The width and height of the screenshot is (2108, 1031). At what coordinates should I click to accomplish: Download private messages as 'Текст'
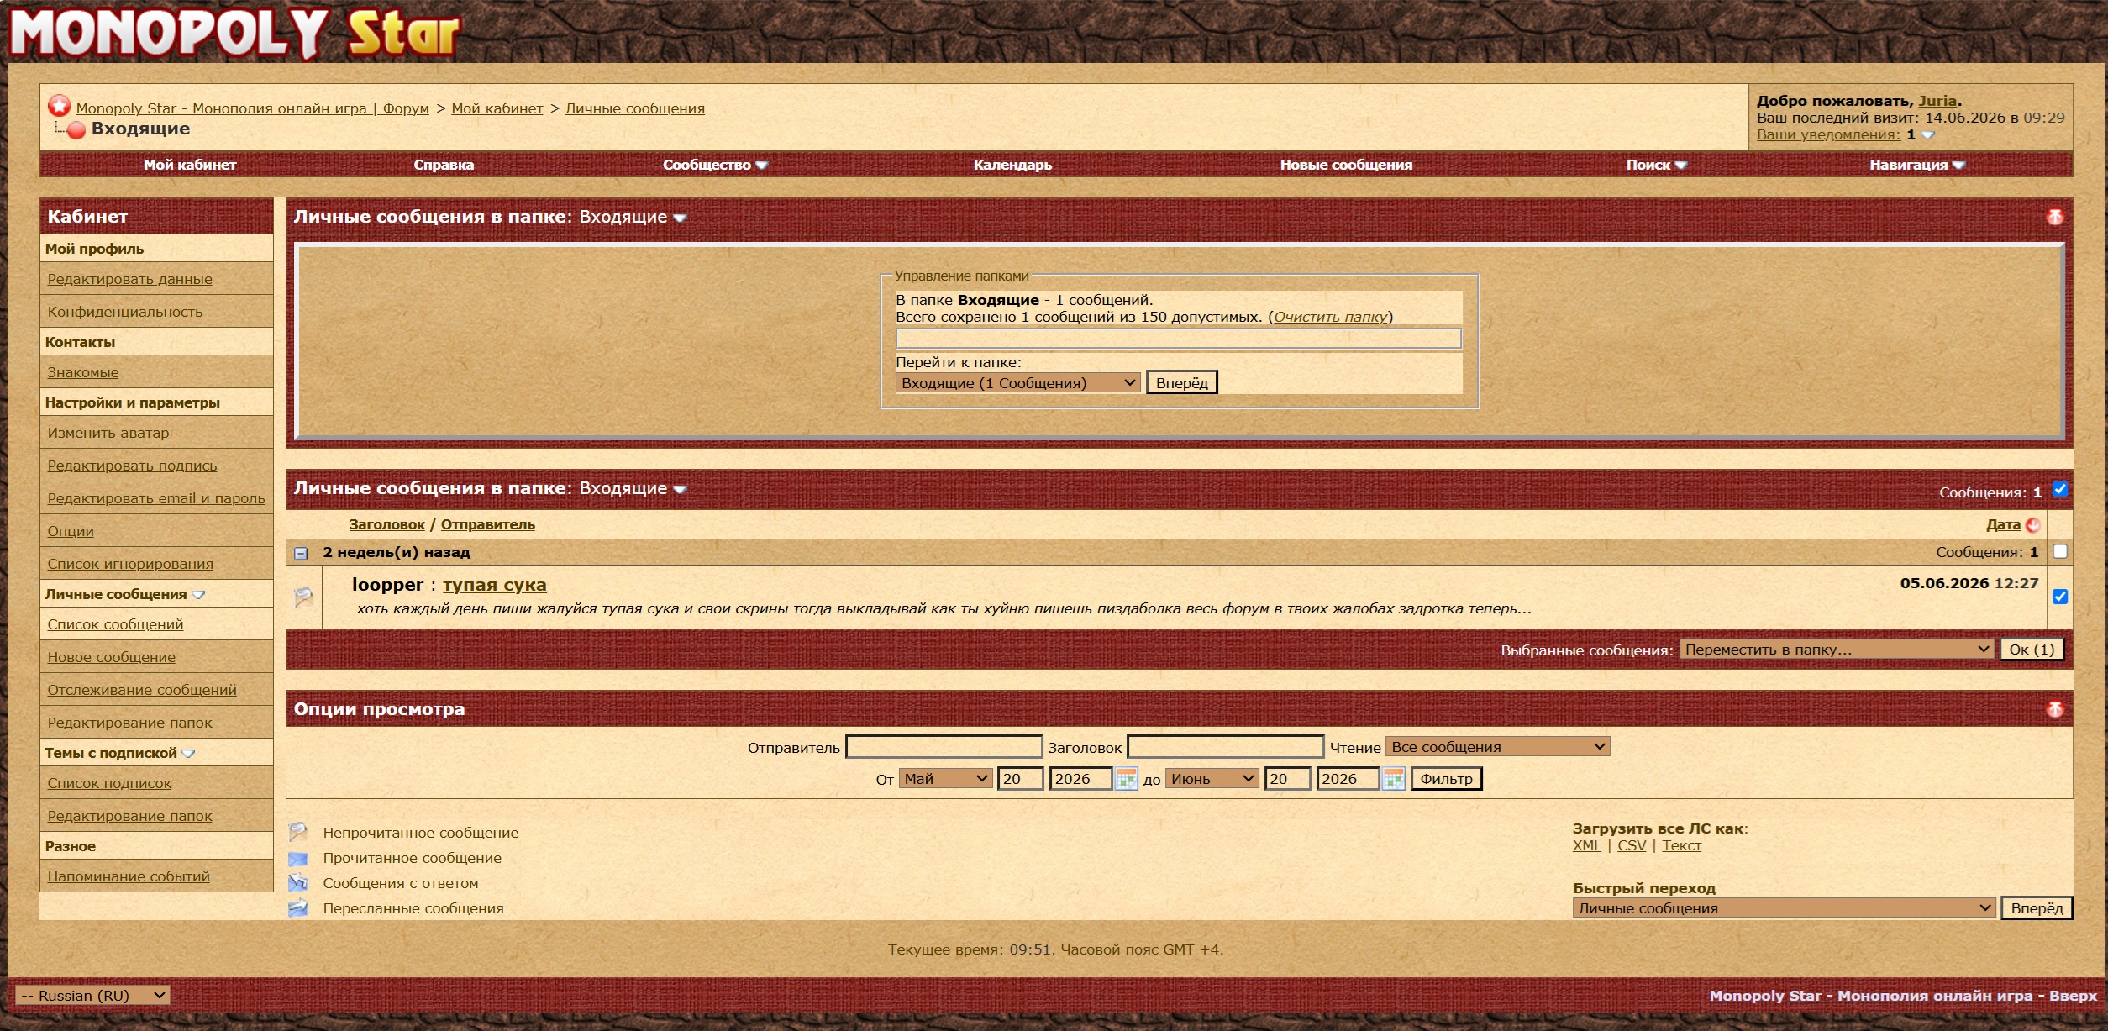pos(1681,845)
